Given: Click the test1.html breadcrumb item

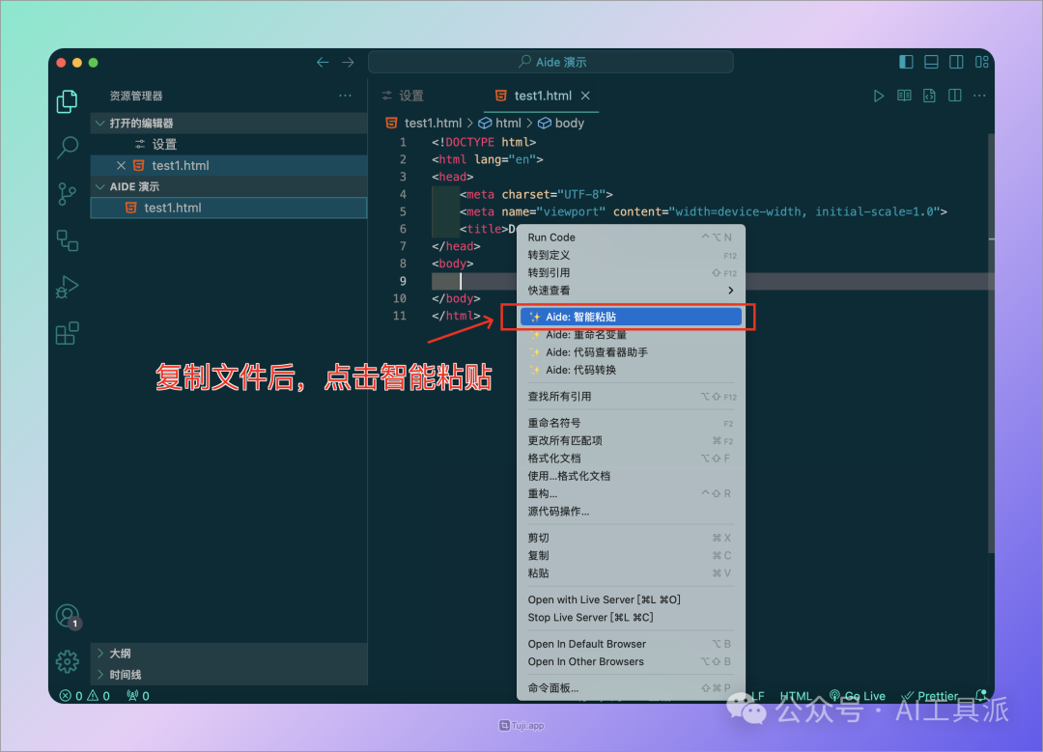Looking at the screenshot, I should click(x=424, y=123).
